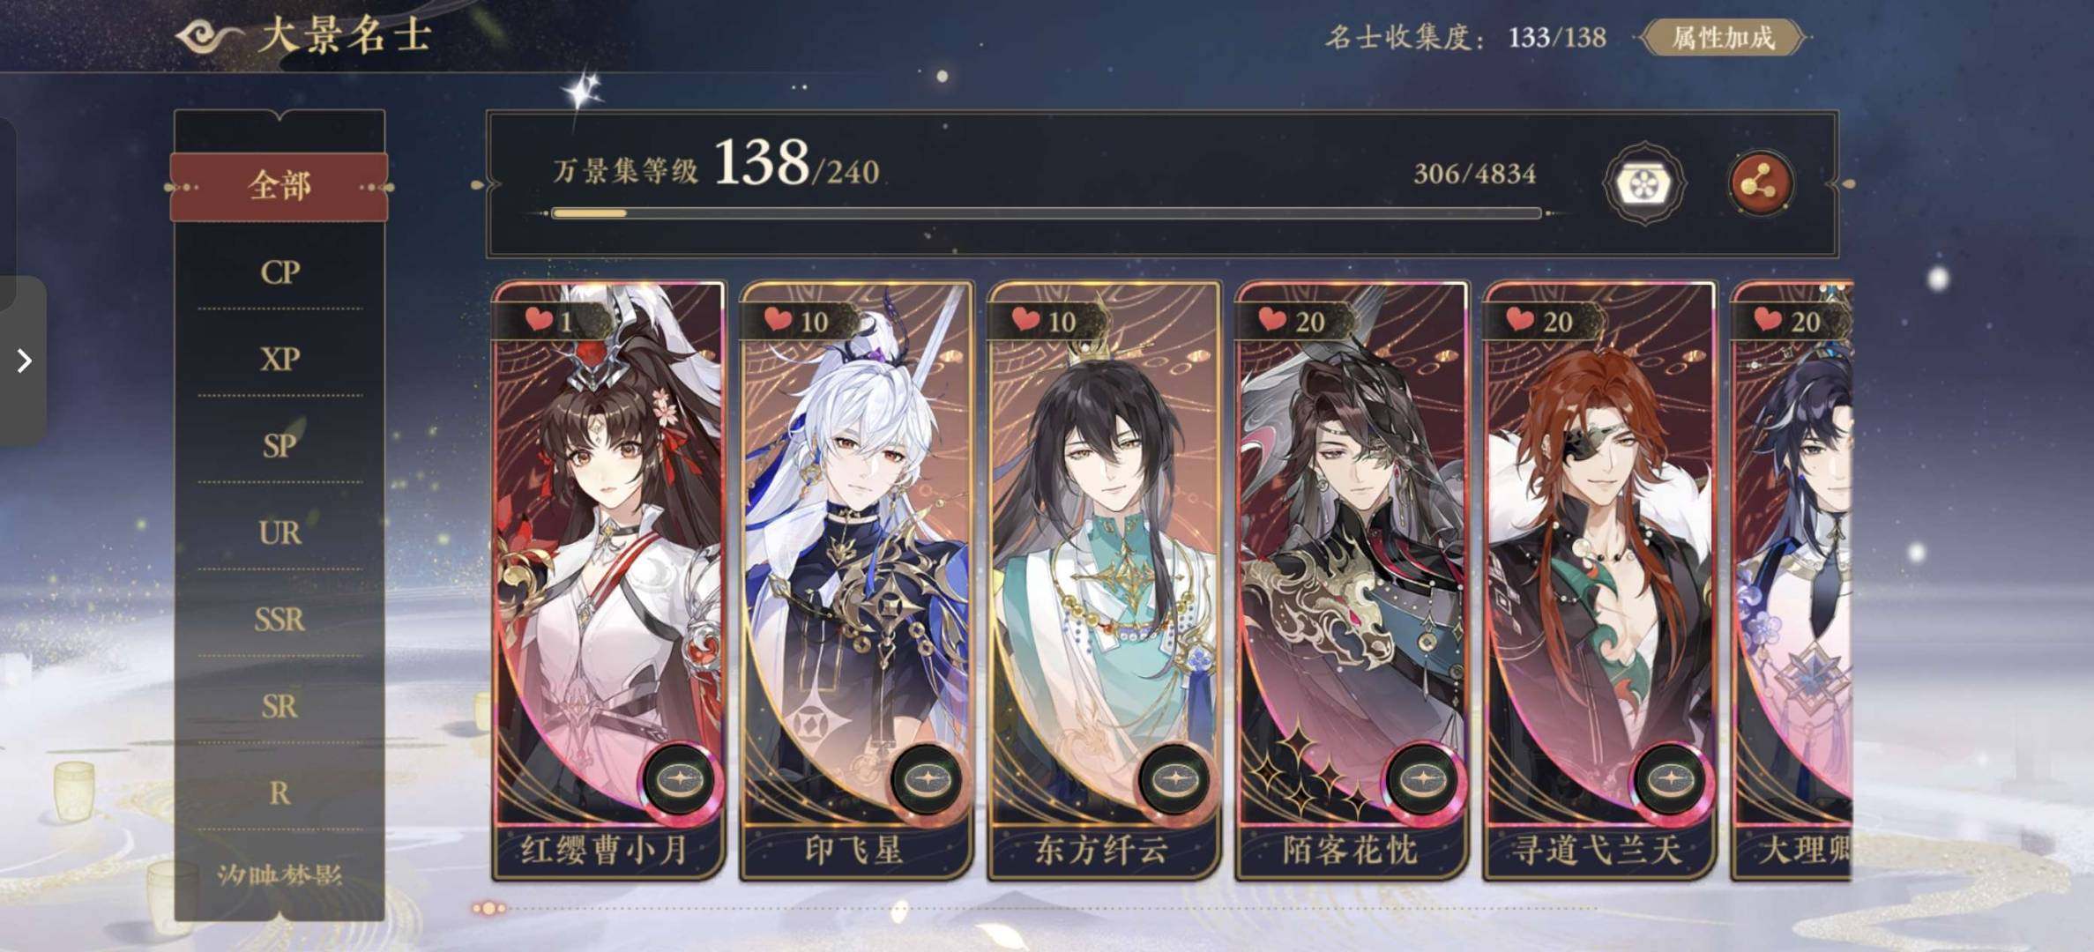Tap the round emblem on 红缨曹小月 card
This screenshot has width=2094, height=952.
[679, 779]
